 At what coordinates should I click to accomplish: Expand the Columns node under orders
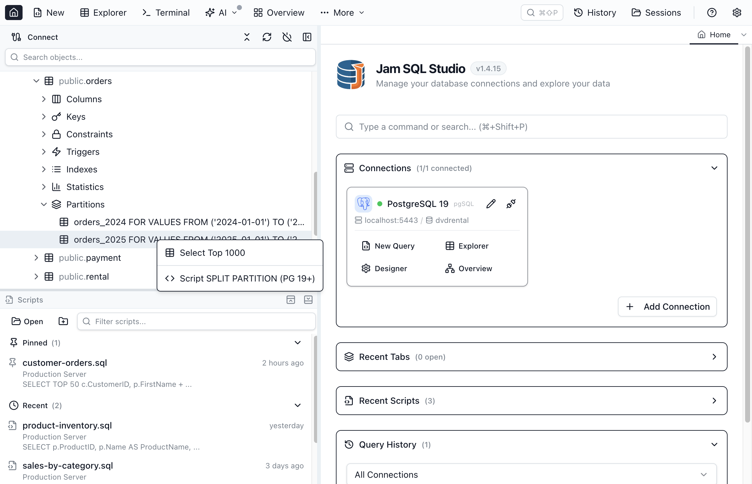[x=44, y=99]
